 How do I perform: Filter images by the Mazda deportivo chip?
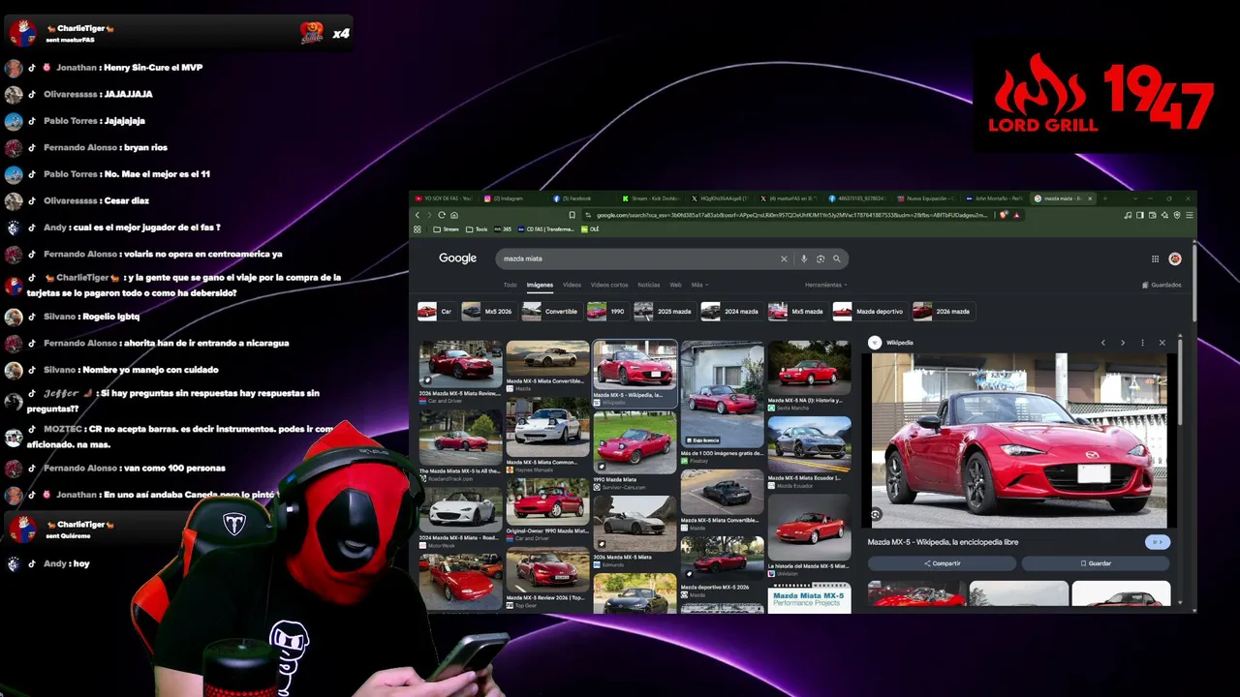[x=869, y=311]
